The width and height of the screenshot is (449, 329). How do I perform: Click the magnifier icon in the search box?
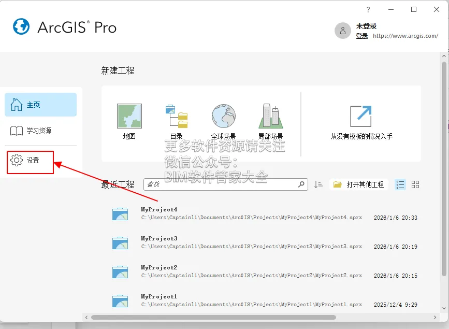coord(301,184)
